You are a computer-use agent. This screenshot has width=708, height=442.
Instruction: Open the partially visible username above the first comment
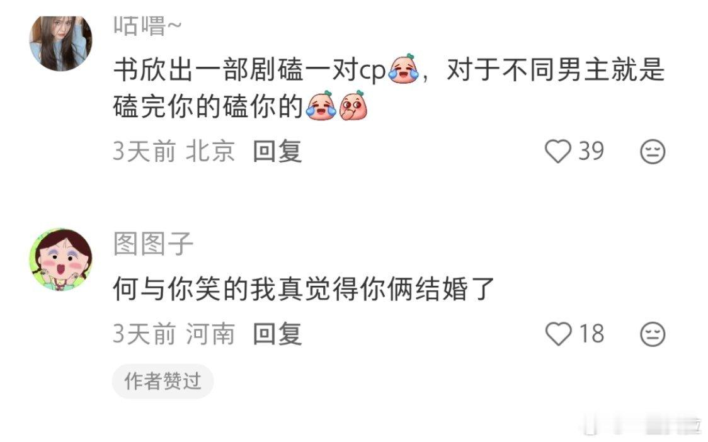(147, 26)
